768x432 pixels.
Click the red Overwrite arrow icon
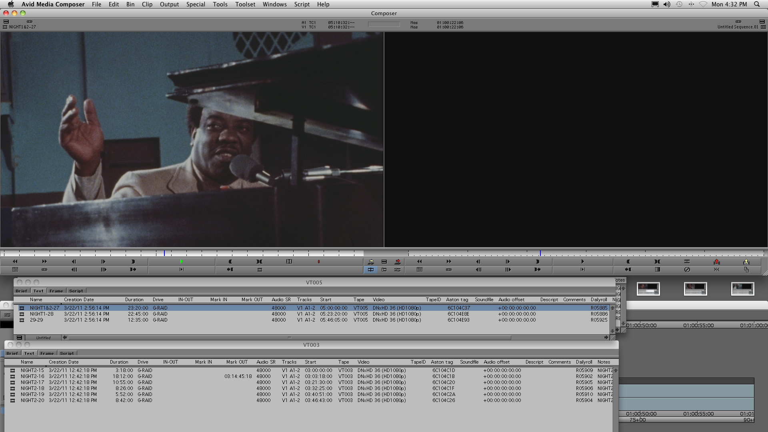pyautogui.click(x=397, y=262)
